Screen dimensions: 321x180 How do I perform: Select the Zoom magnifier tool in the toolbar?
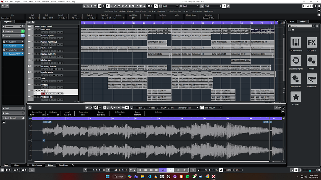[x=133, y=6]
